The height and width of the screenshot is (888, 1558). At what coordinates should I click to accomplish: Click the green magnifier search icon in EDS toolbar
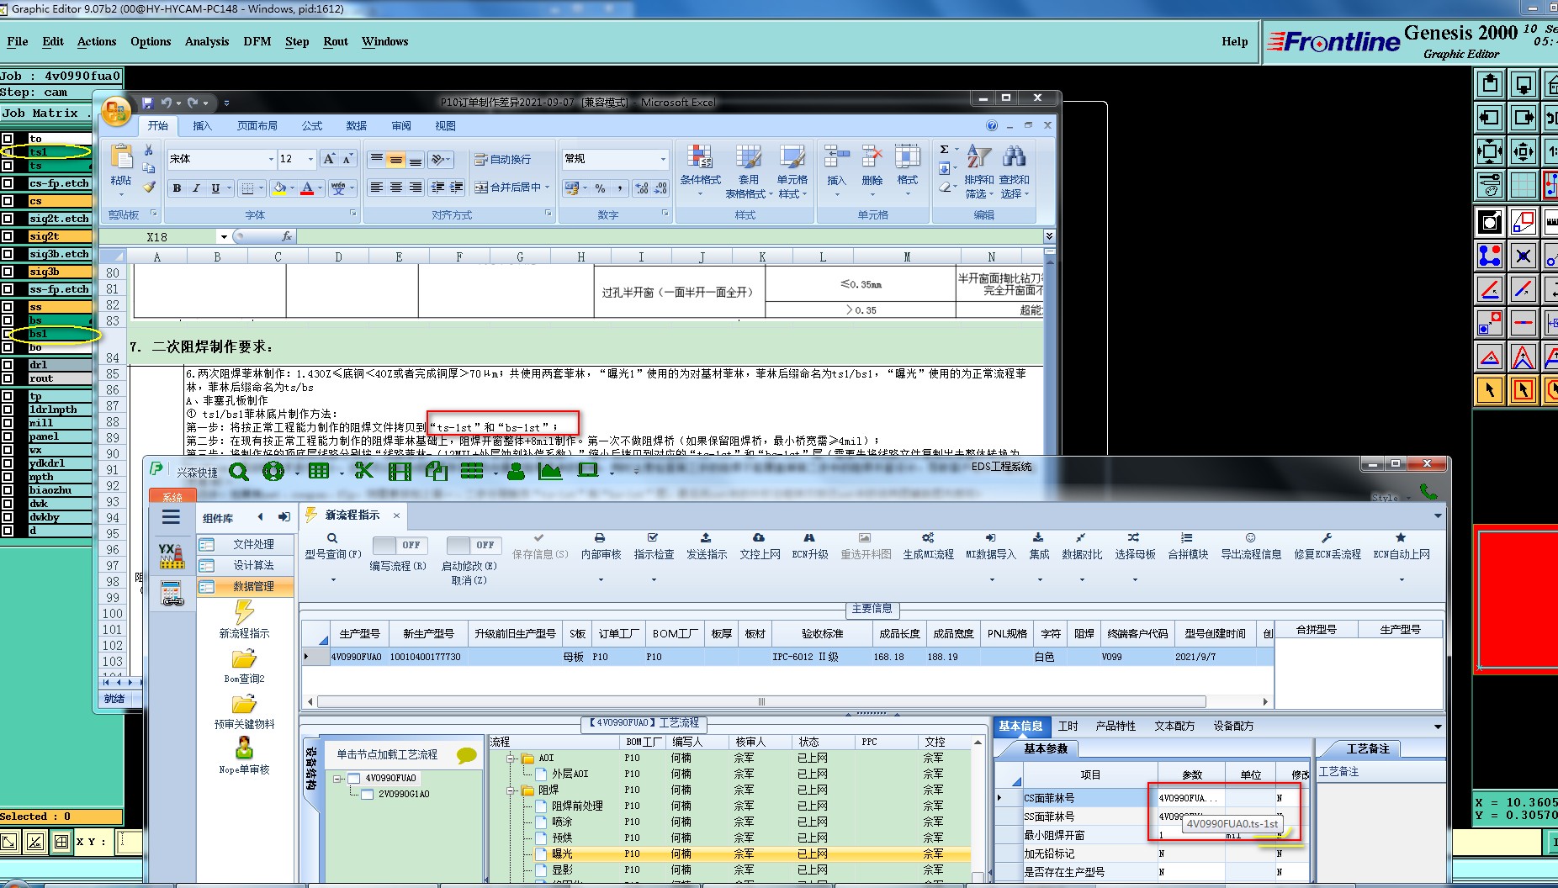[x=239, y=472]
